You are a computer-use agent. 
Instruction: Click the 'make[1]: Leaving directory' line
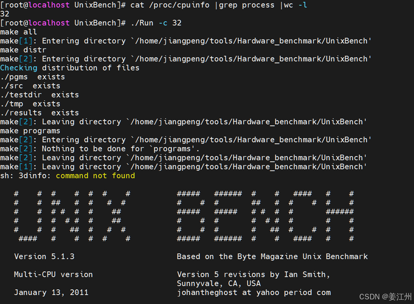183,166
